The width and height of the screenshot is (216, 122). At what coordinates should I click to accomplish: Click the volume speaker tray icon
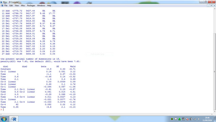coord(199,119)
